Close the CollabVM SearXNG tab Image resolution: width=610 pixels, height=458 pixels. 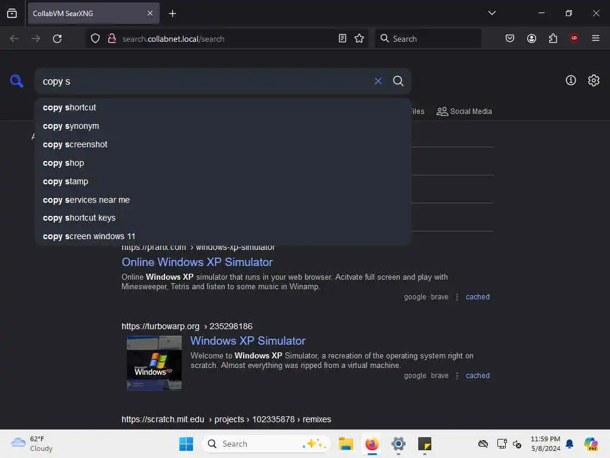[150, 13]
